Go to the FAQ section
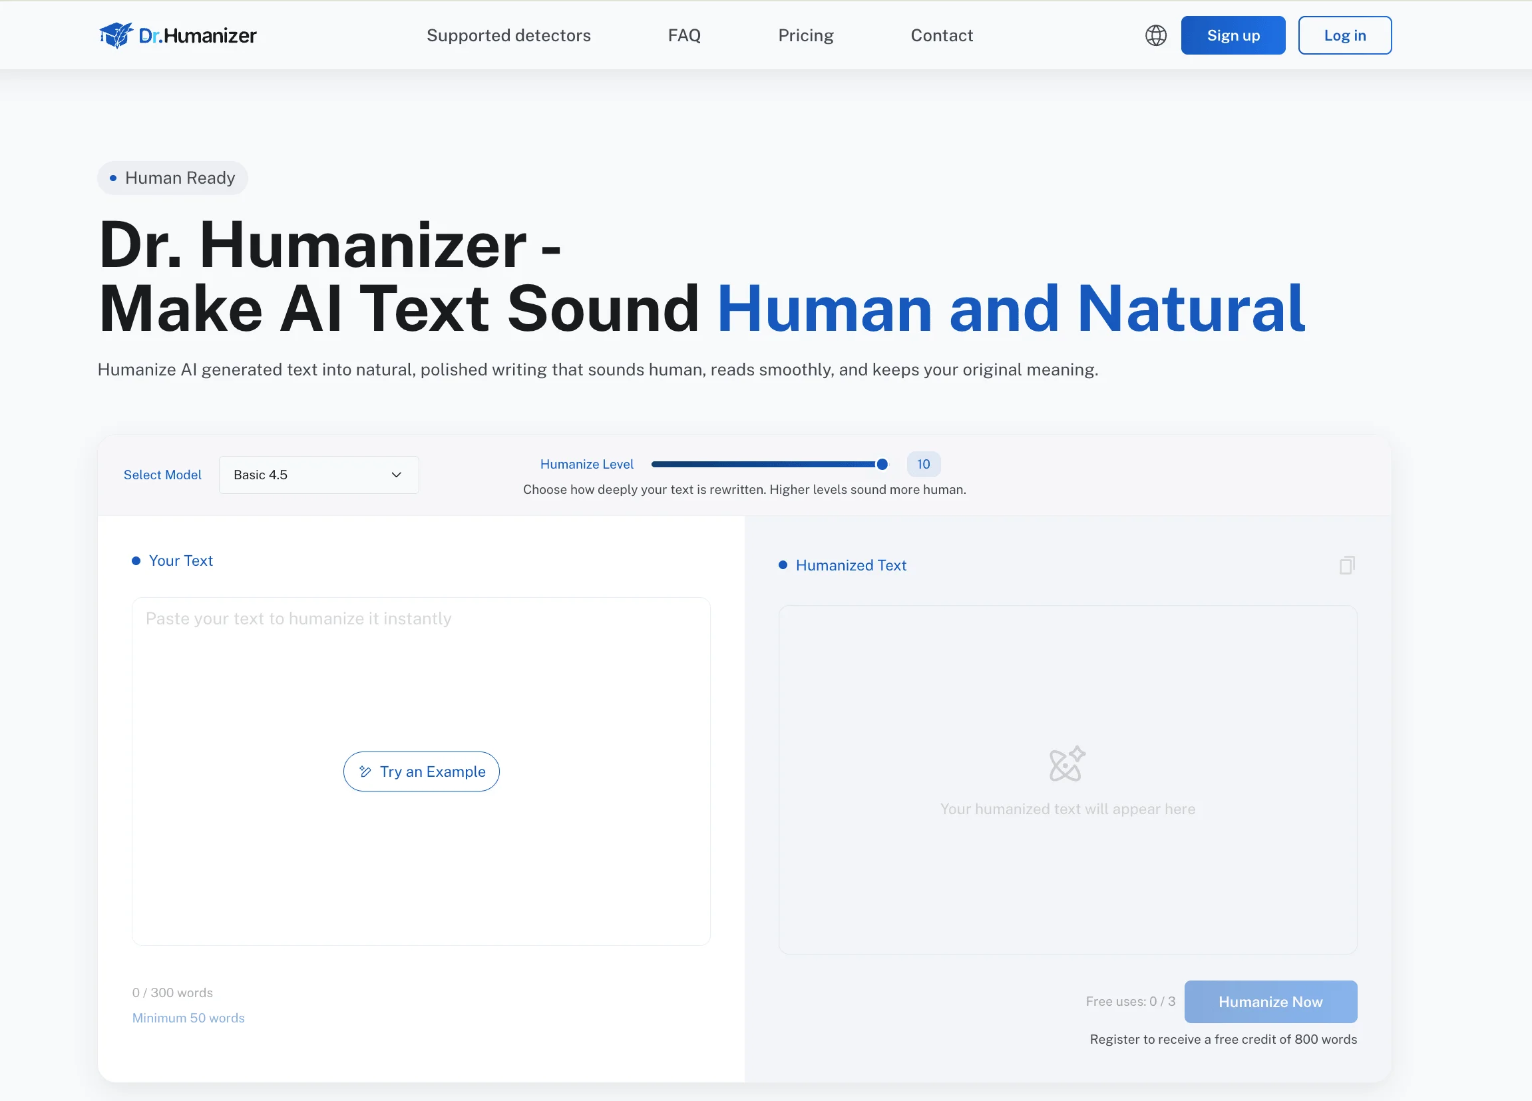The width and height of the screenshot is (1532, 1101). [684, 35]
